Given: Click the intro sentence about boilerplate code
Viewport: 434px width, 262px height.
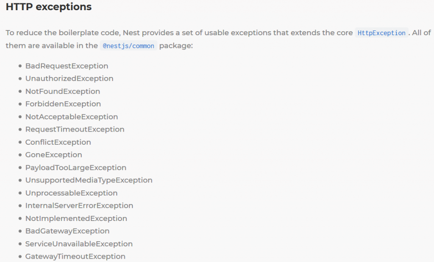Looking at the screenshot, I should click(178, 33).
